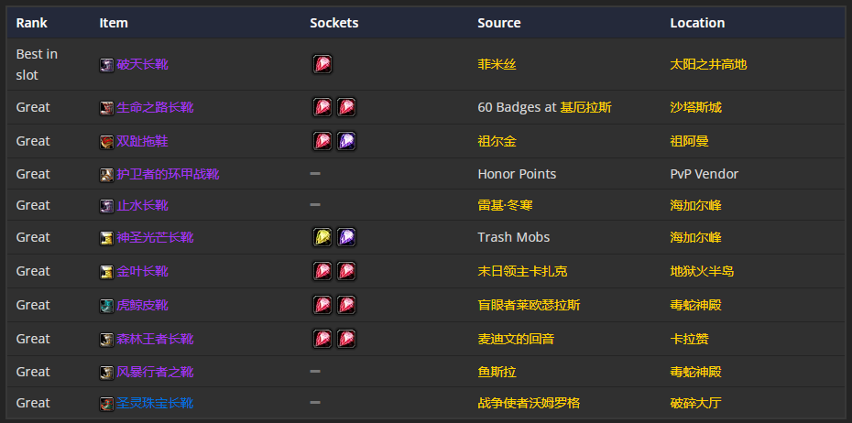Click the yellow gem socket in 神圣光芒长靴 row
The image size is (852, 423).
coord(322,237)
